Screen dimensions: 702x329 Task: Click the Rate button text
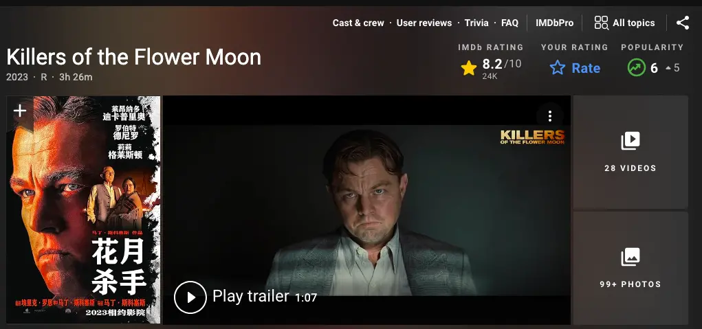pyautogui.click(x=586, y=68)
